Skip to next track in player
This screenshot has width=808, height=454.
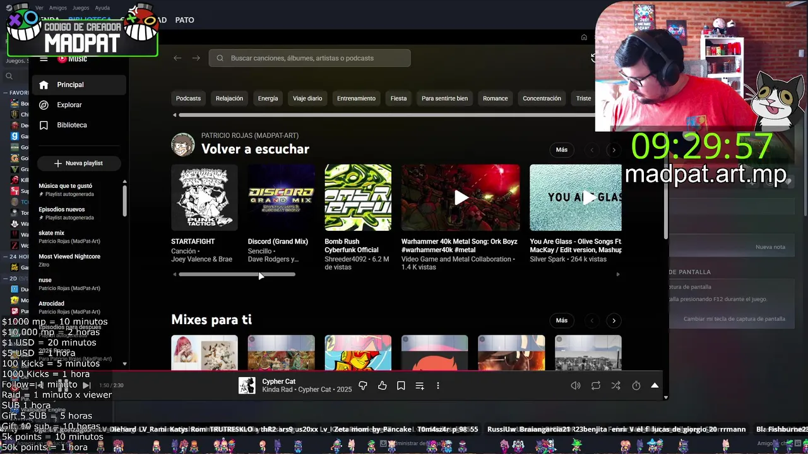click(x=87, y=385)
